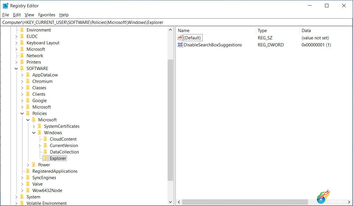This screenshot has height=206, width=353.
Task: Expand the CurrentVersion key
Action: click(x=40, y=145)
